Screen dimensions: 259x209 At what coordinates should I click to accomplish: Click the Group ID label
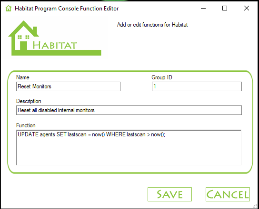pos(162,77)
